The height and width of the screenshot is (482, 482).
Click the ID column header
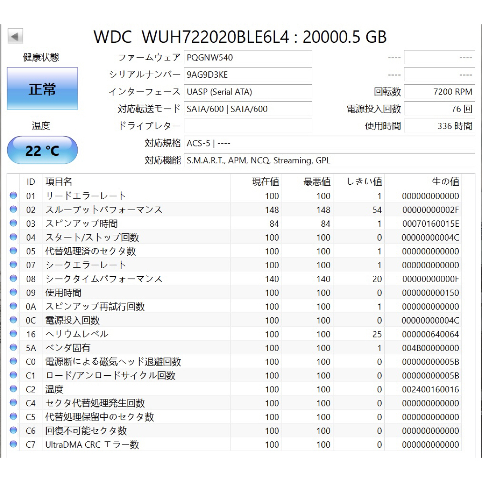31,182
